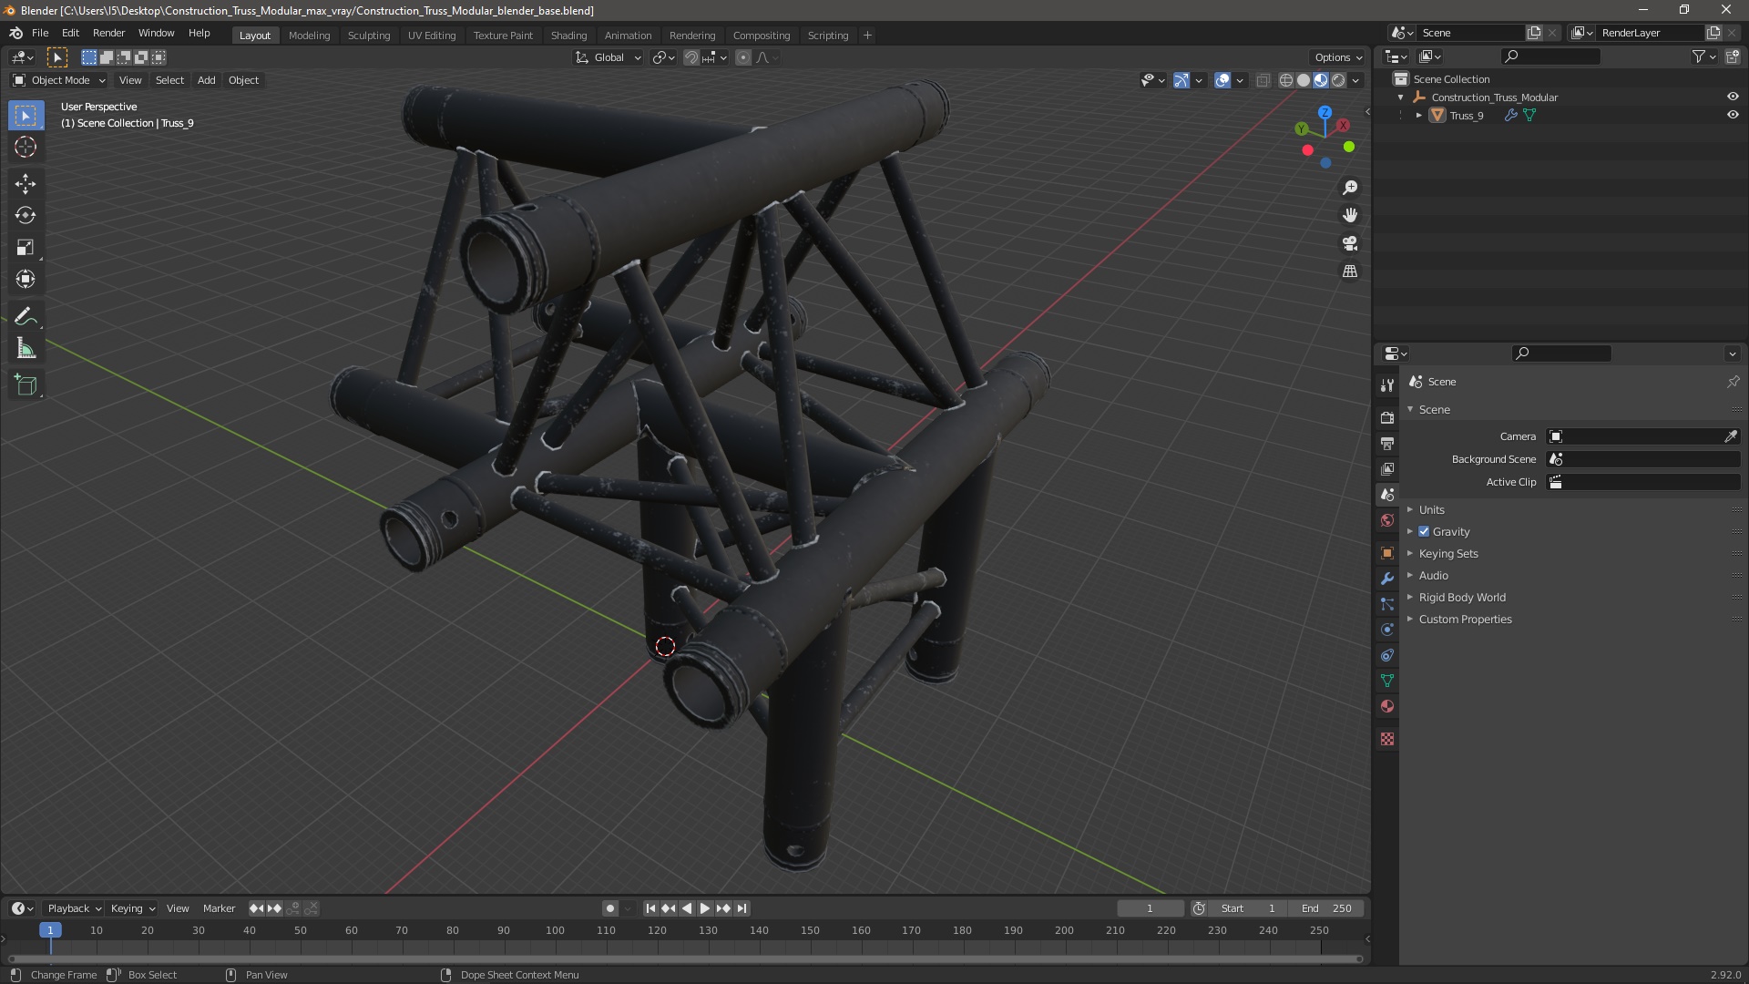Switch to the Shading workspace tab

[x=568, y=36]
